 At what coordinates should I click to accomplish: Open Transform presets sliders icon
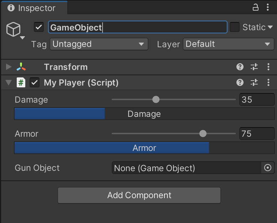pyautogui.click(x=254, y=67)
